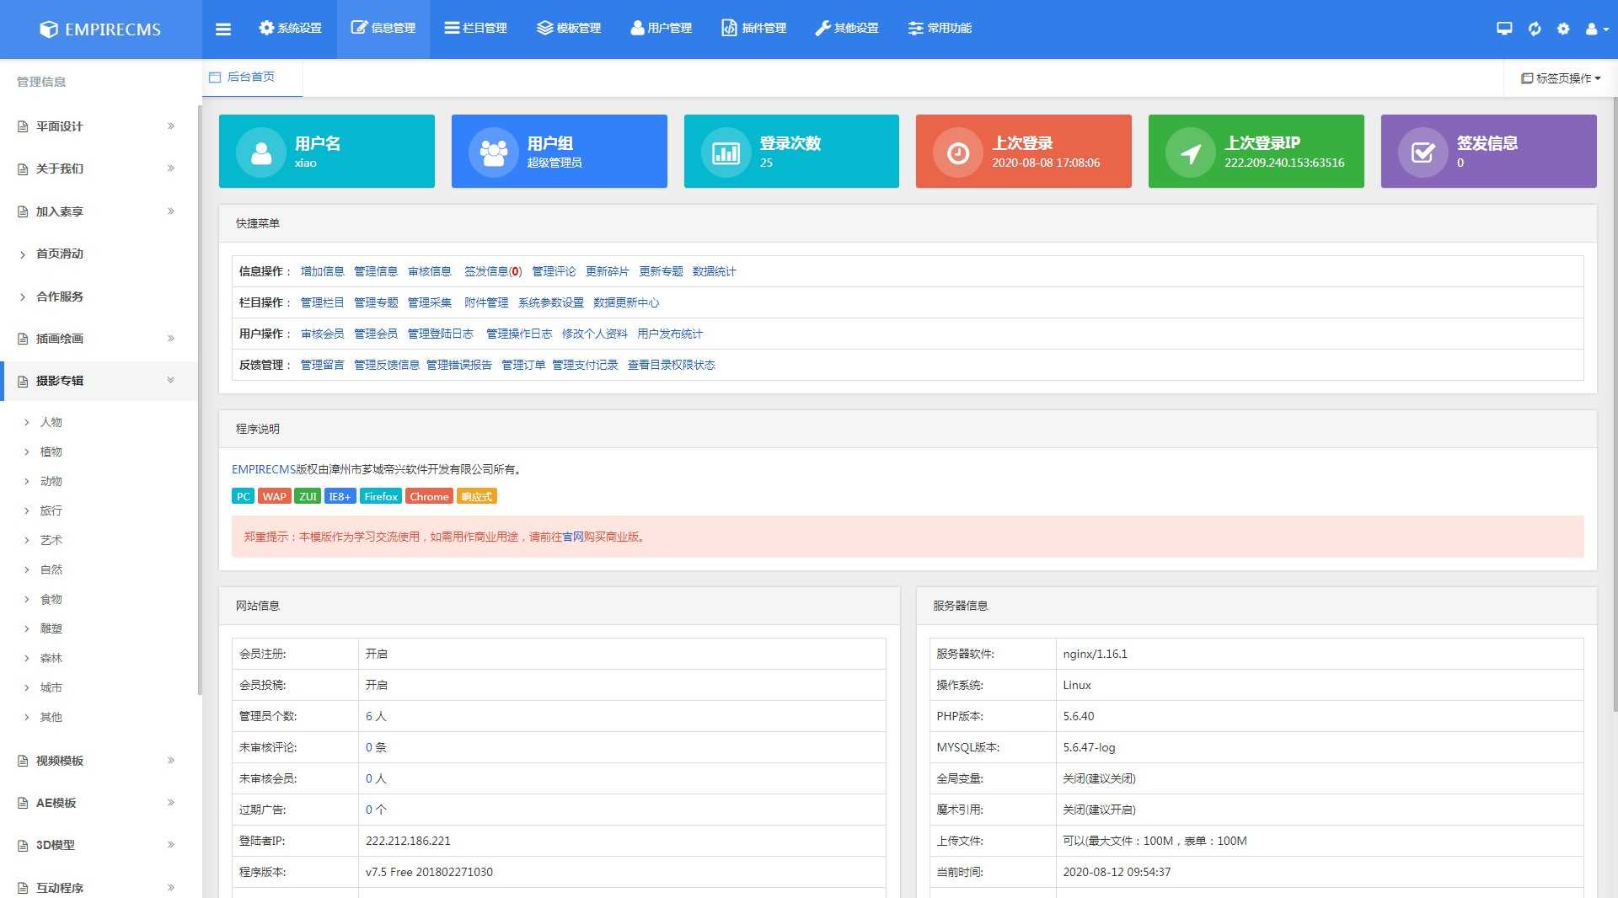This screenshot has width=1618, height=898.
Task: Switch to the 后台首页 tab
Action: tap(250, 78)
